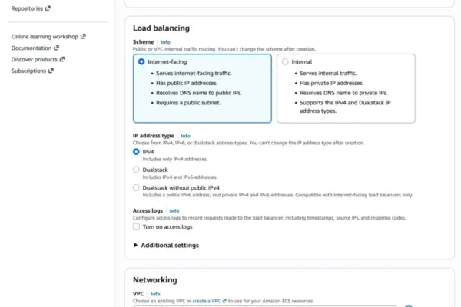Screen dimensions: 461x307
Task: Click the 'Networking' section heading
Action: (155, 280)
